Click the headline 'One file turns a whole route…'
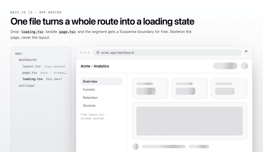 [x=102, y=21]
